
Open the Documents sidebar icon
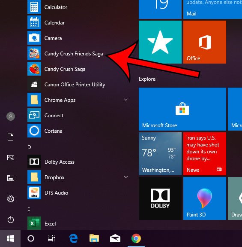coord(11,137)
